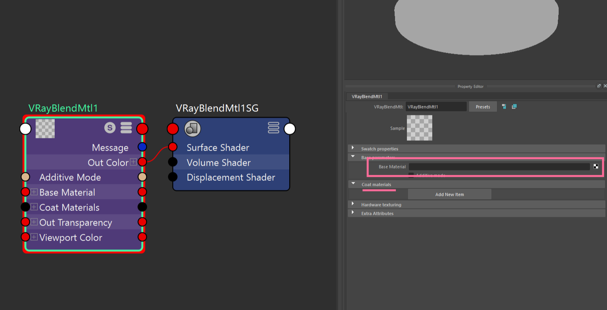Image resolution: width=607 pixels, height=310 pixels.
Task: Click the VRayBlendMtl name input field
Action: point(436,107)
